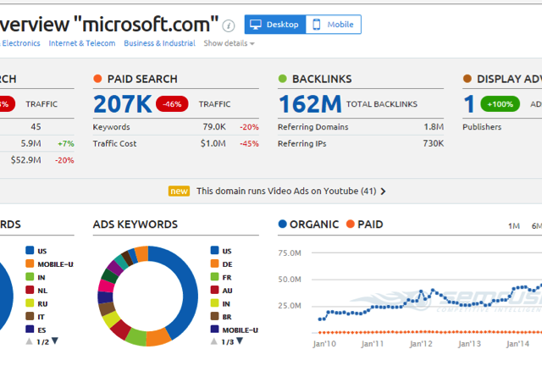
Task: Toggle MOBILE-U legend in Ads Keywords chart
Action: [x=234, y=330]
